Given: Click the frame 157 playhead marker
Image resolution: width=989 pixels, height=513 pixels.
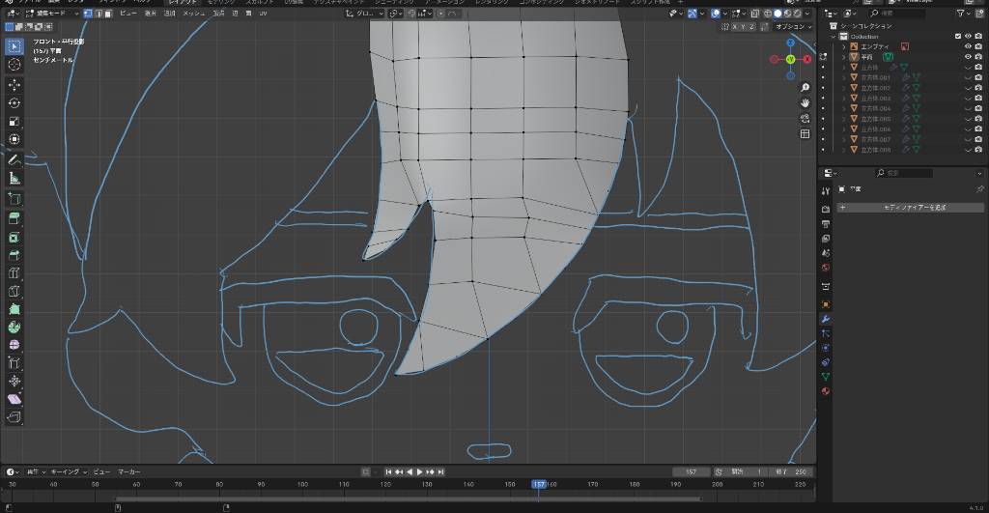Looking at the screenshot, I should coord(539,484).
